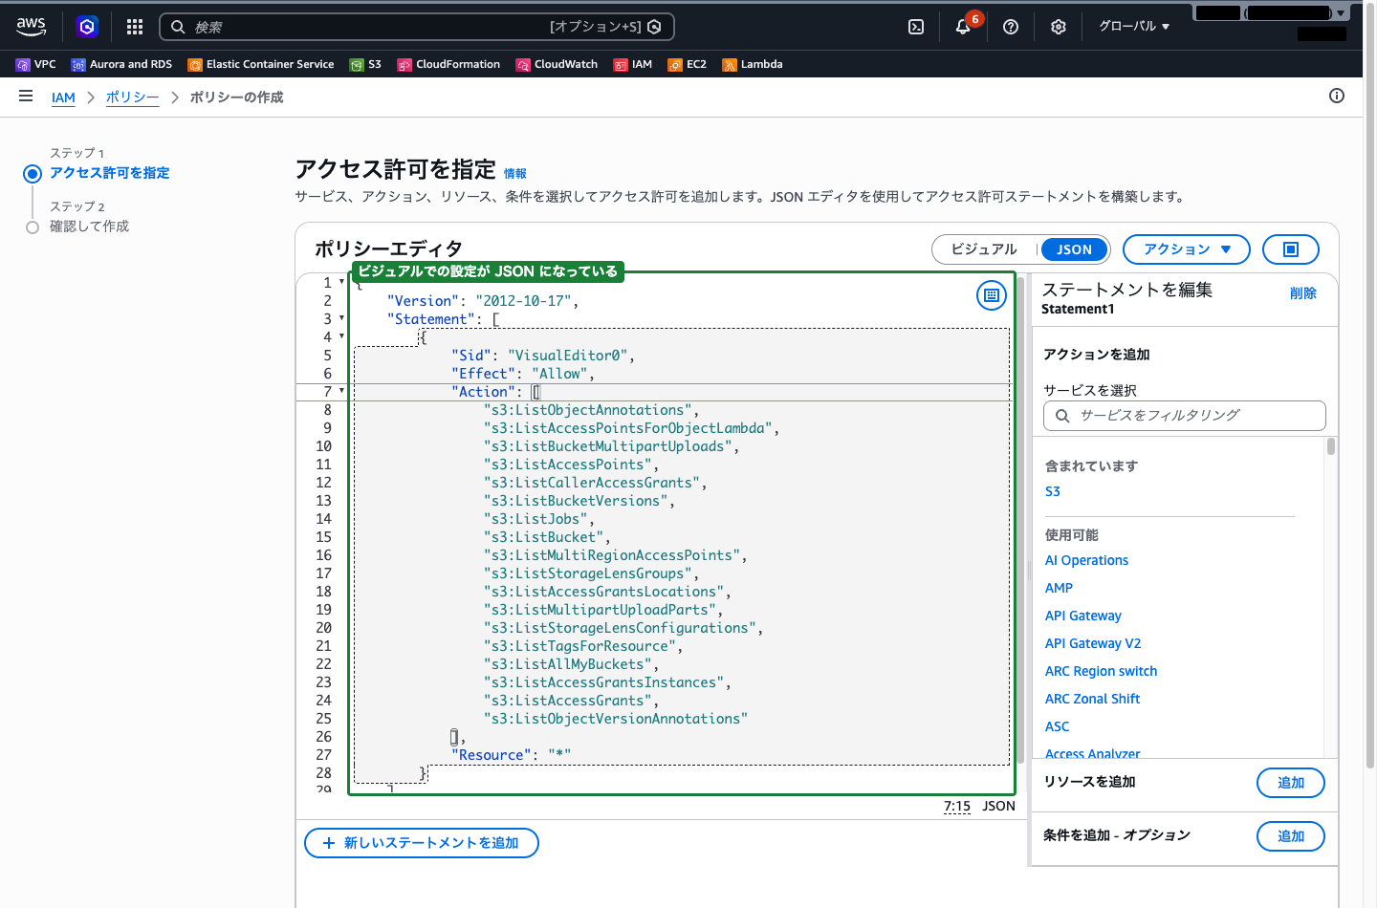
Task: Launch the CloudShell terminal icon
Action: point(916,27)
